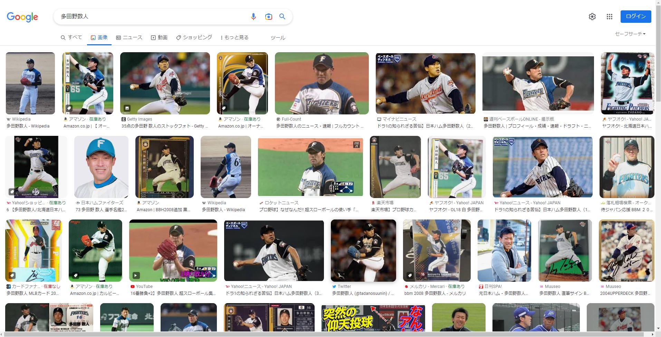The height and width of the screenshot is (337, 661).
Task: Click product tag icon on カードファナー card
Action: 12,275
